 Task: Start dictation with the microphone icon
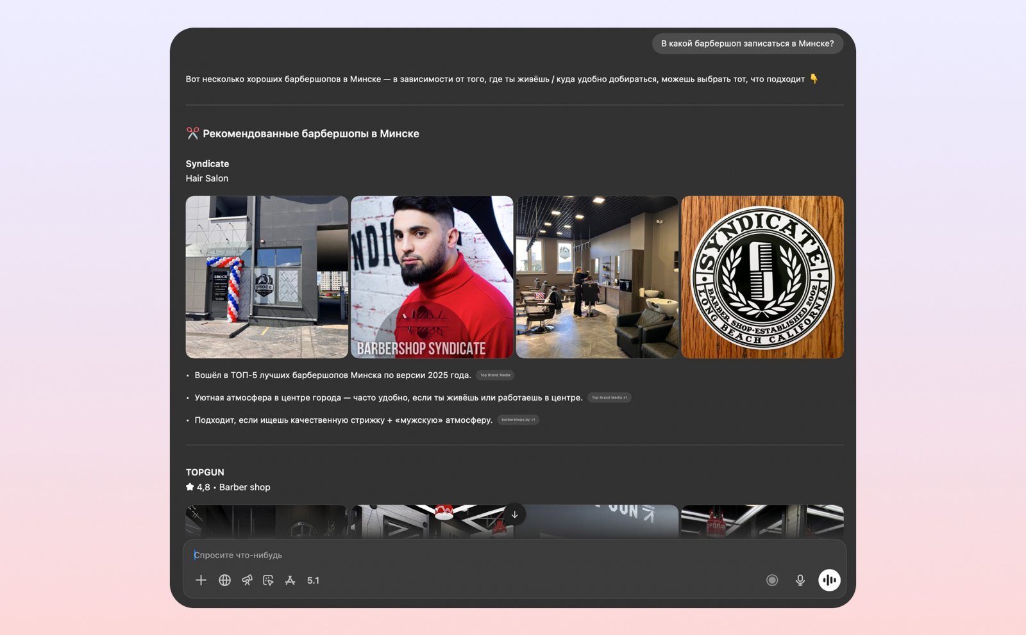click(800, 580)
